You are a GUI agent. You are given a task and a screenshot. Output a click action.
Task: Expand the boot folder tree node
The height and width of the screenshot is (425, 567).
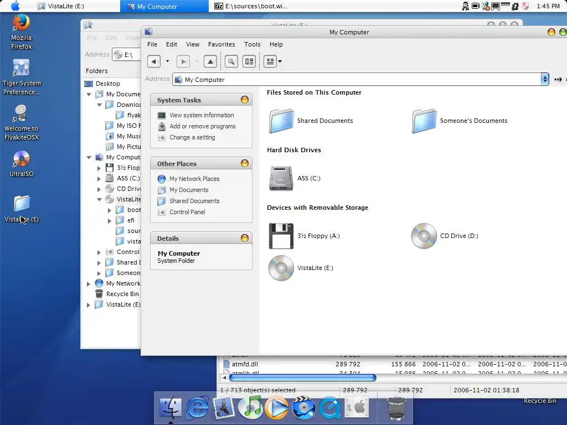(110, 210)
